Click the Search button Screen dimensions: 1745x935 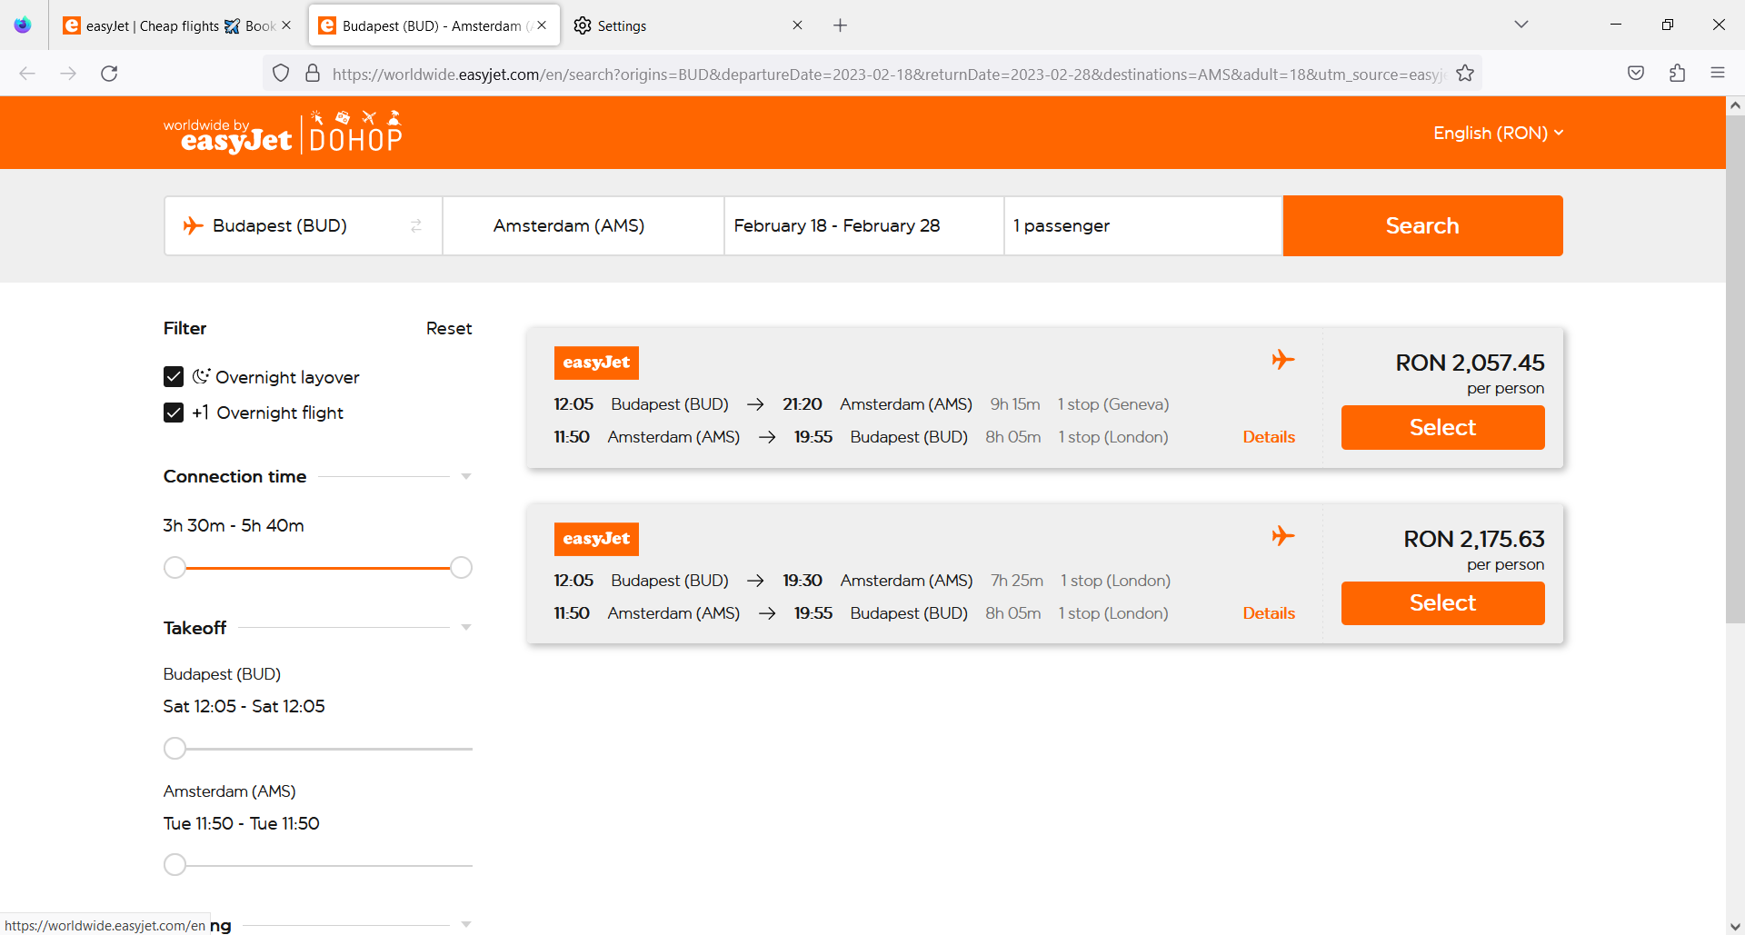(x=1421, y=225)
